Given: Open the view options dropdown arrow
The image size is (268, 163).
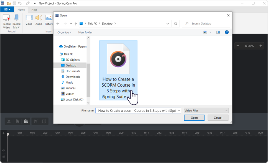Looking at the screenshot, I should tap(210, 32).
